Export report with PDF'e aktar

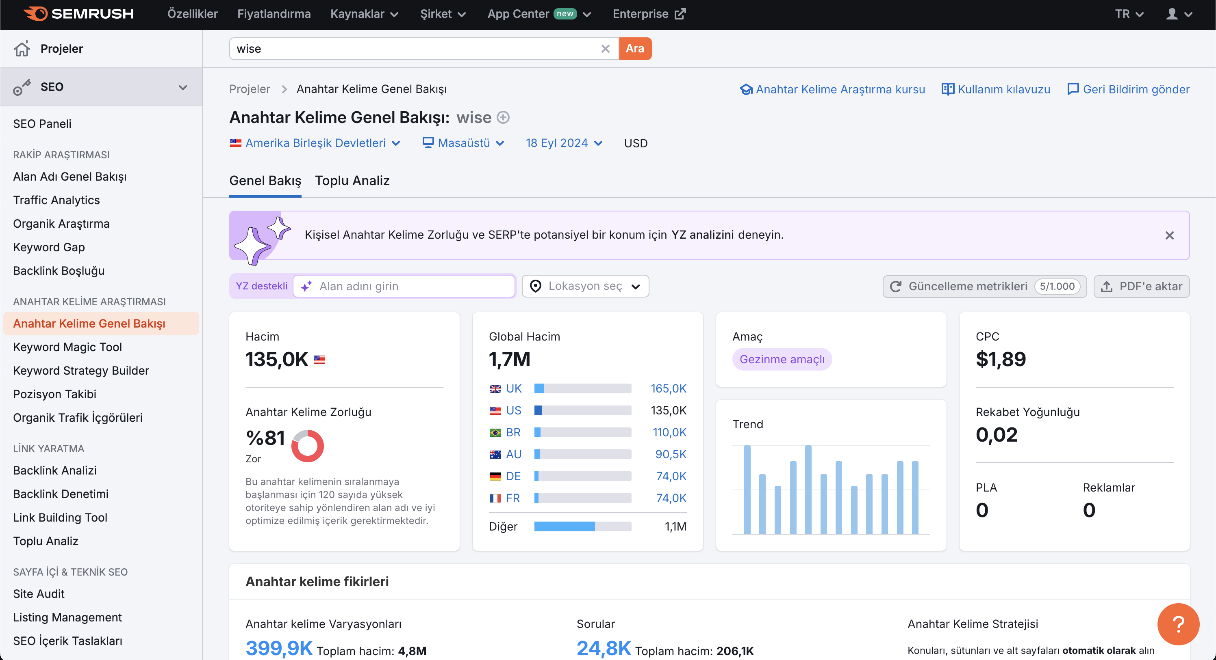tap(1141, 286)
